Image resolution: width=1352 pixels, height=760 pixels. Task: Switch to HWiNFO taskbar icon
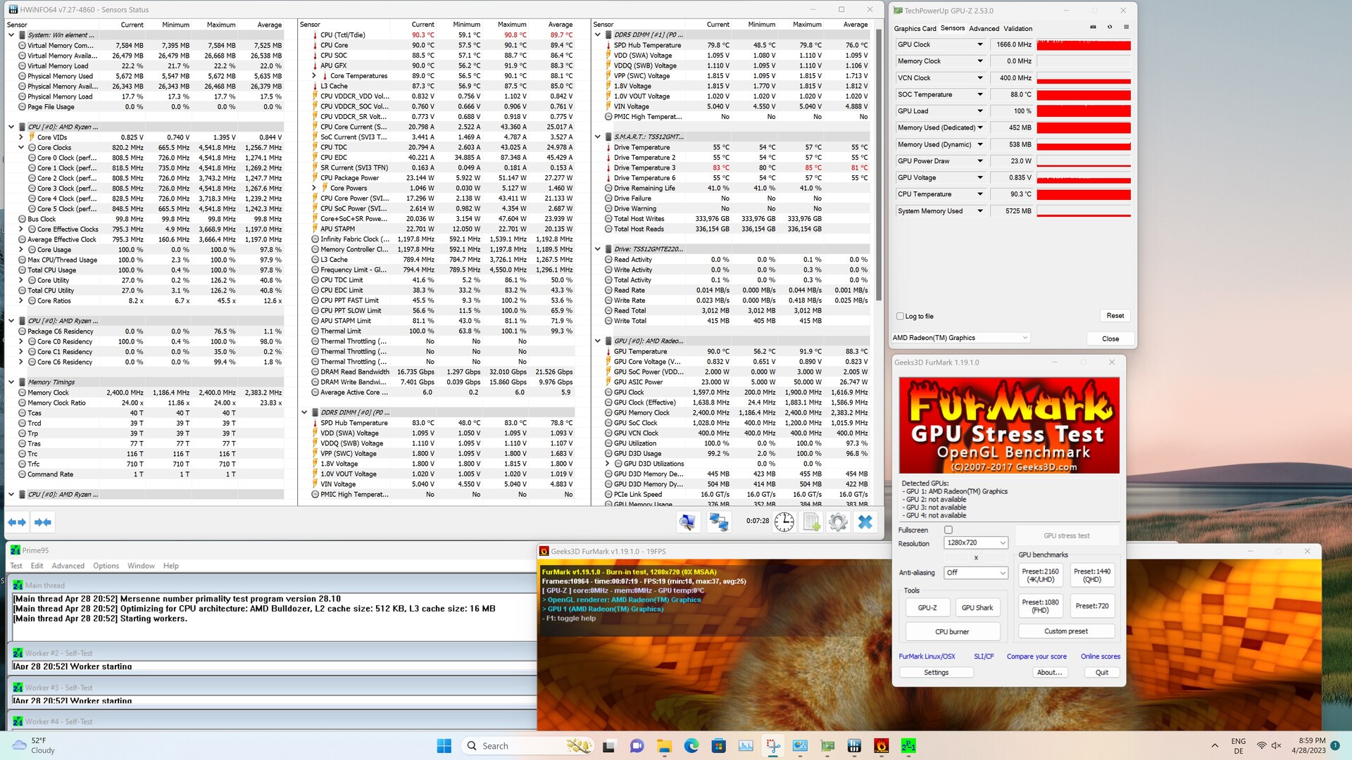[x=854, y=746]
